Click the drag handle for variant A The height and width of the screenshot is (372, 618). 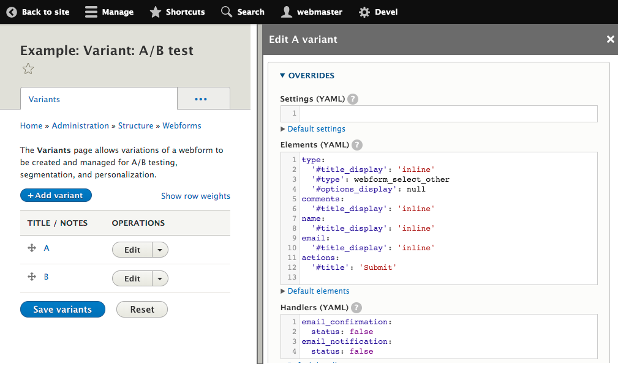coord(31,249)
